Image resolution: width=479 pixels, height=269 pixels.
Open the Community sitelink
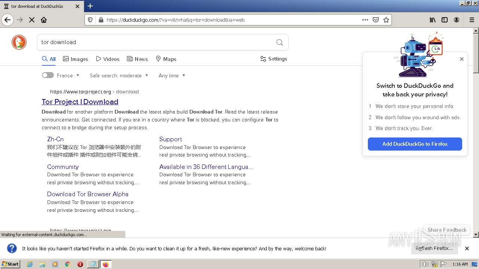63,167
